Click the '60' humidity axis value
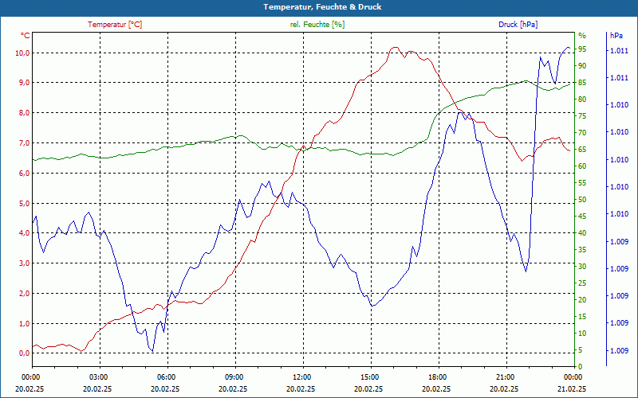Screen dimensions: 638x398 coord(582,166)
